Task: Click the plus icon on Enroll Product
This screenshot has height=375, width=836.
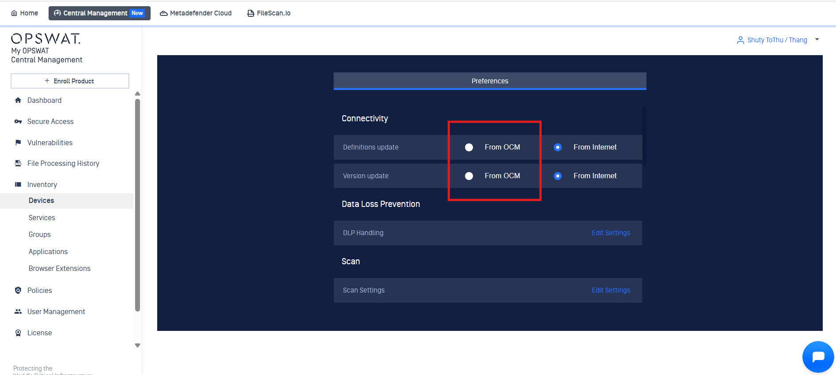Action: tap(47, 81)
